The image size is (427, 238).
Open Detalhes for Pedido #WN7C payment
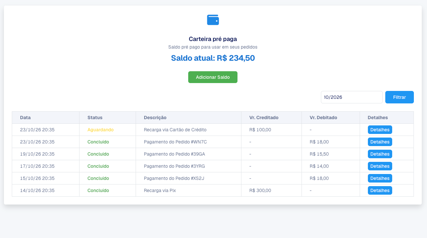coord(380,142)
